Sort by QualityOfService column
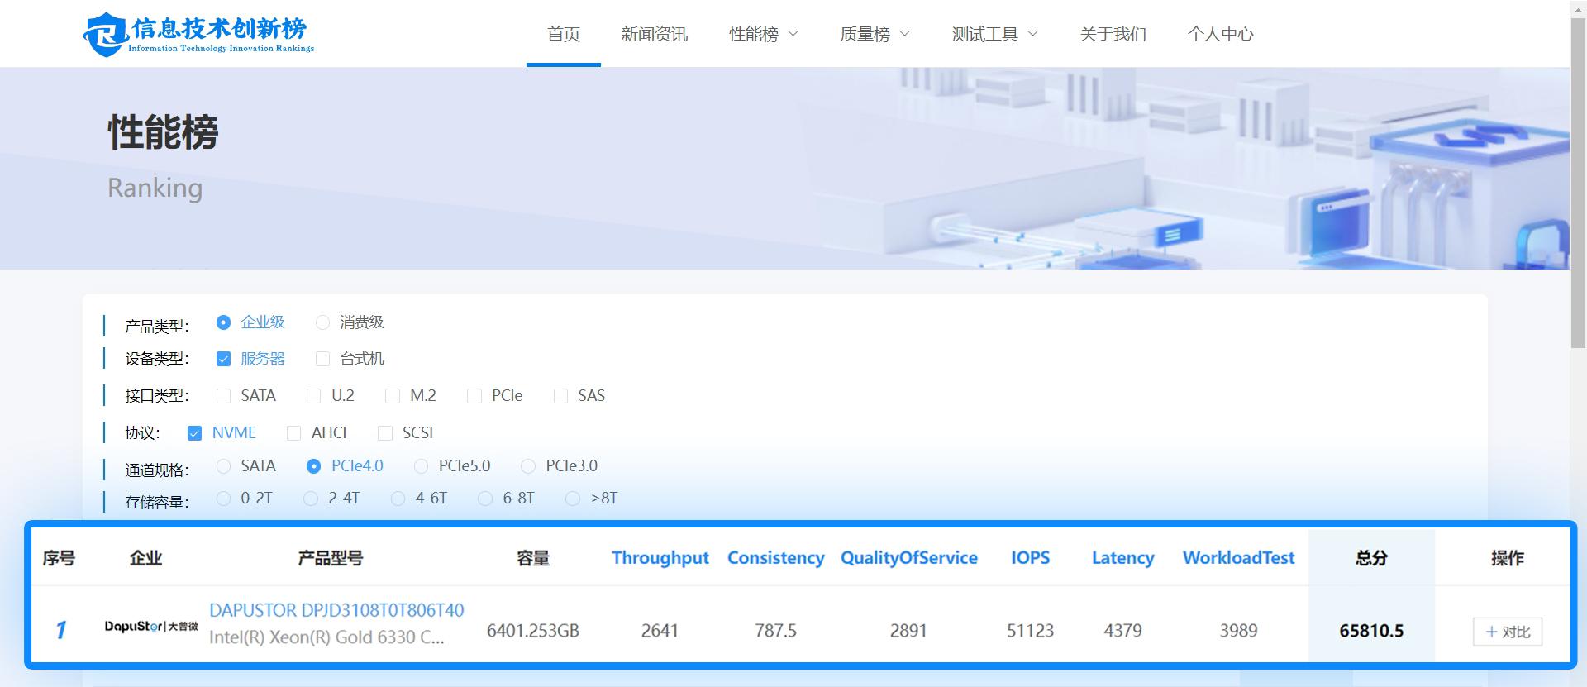This screenshot has width=1587, height=687. (x=908, y=558)
